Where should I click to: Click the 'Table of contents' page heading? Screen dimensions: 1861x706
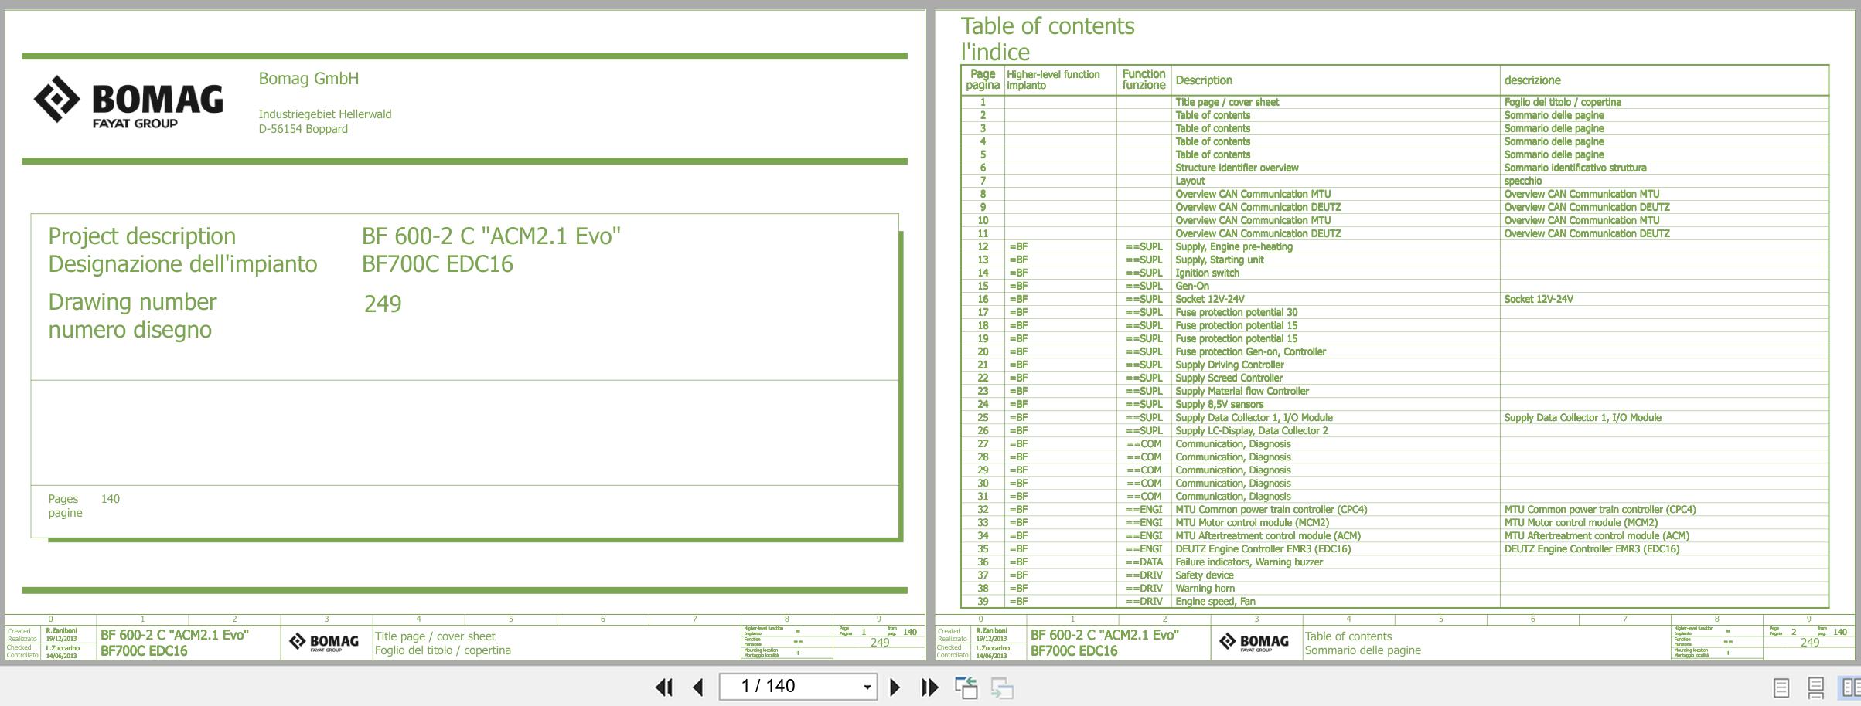1047,26
